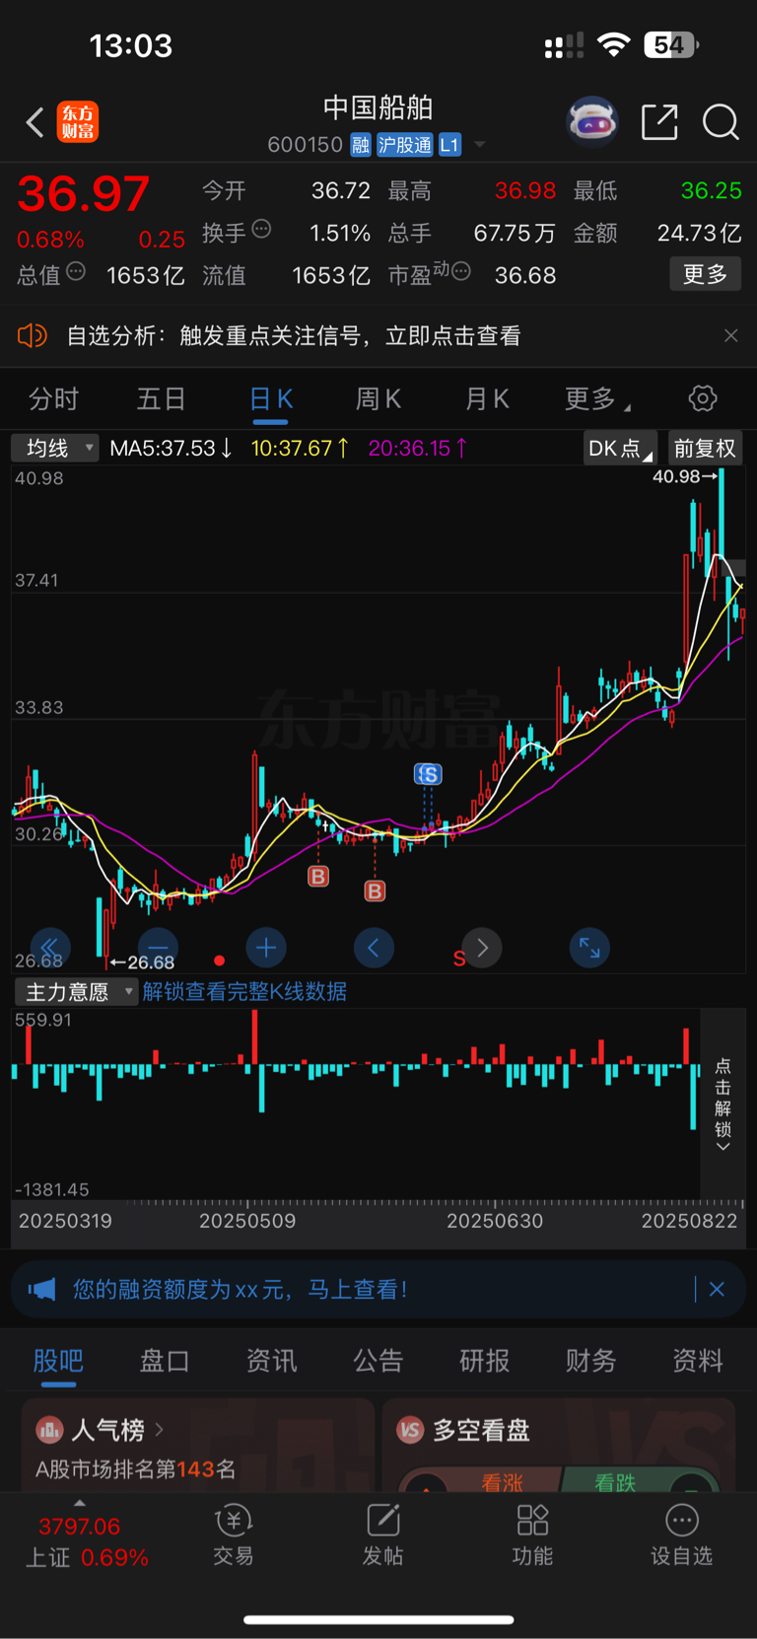This screenshot has height=1639, width=757.
Task: Open 您的融资额度 promotion link
Action: 240,1290
